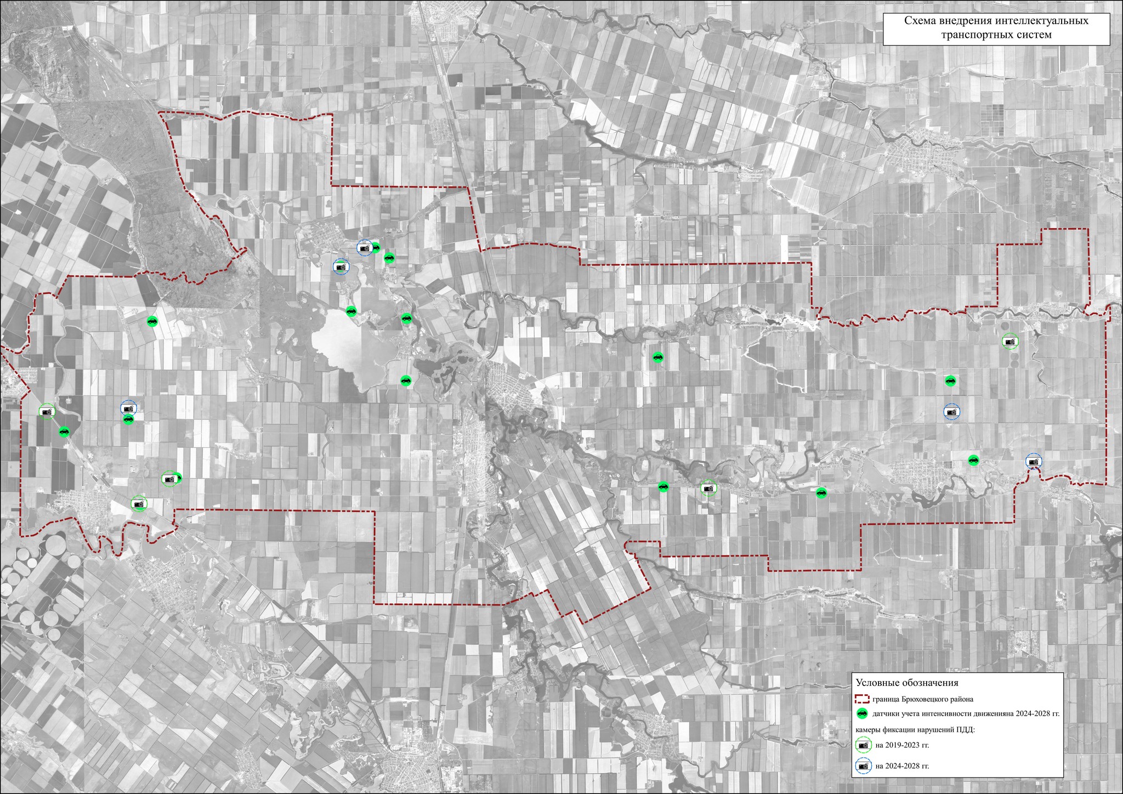
Task: Select isolated car sensor in the central-east fields
Action: 658,358
